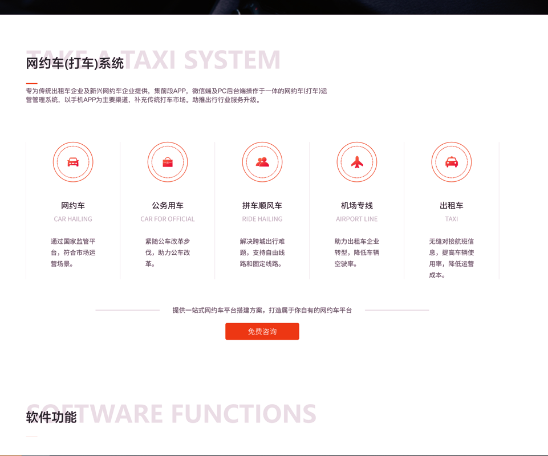Click the 免费咨询 red button
This screenshot has width=548, height=456.
tap(262, 331)
